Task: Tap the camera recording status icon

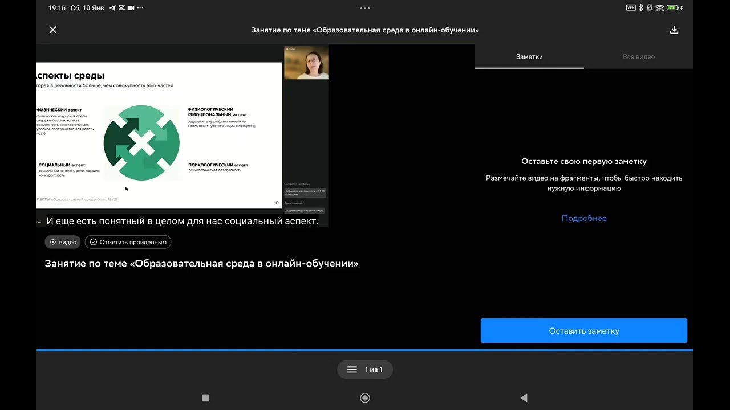Action: coord(131,8)
